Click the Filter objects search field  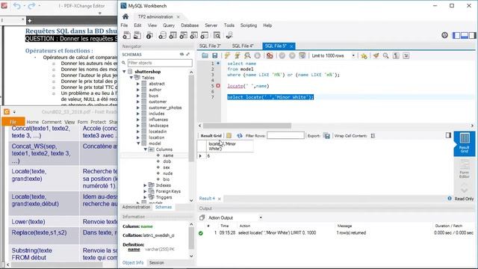160,63
